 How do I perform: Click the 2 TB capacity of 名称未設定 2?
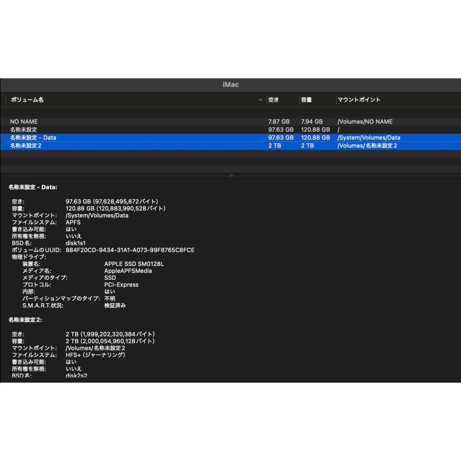click(x=308, y=145)
